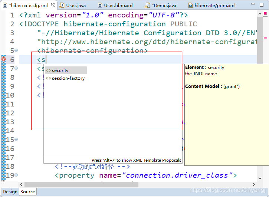Click the error marker on line 6
This screenshot has width=269, height=197.
click(3, 59)
